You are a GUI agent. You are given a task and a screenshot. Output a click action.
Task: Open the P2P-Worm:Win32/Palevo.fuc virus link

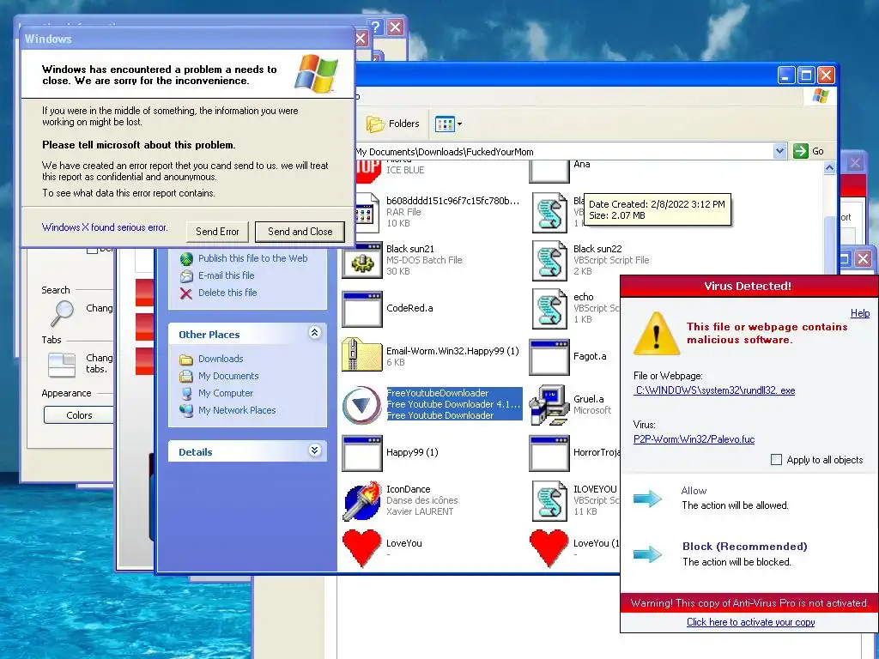tap(694, 439)
